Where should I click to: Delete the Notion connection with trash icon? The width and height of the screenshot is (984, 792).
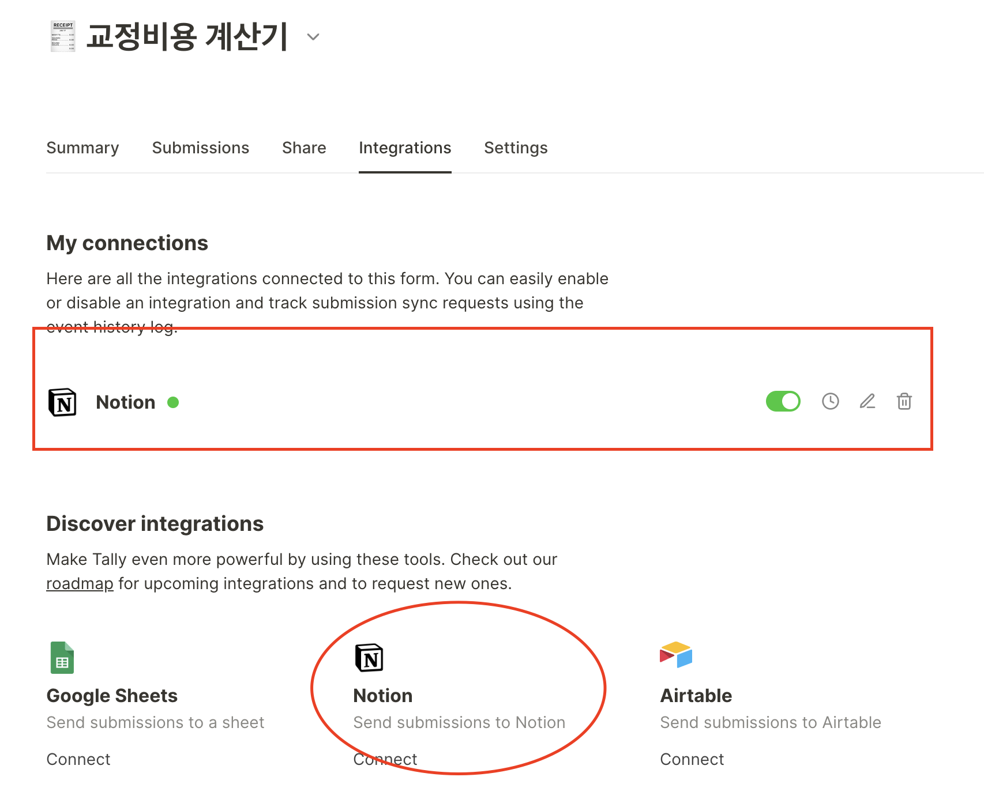tap(904, 401)
